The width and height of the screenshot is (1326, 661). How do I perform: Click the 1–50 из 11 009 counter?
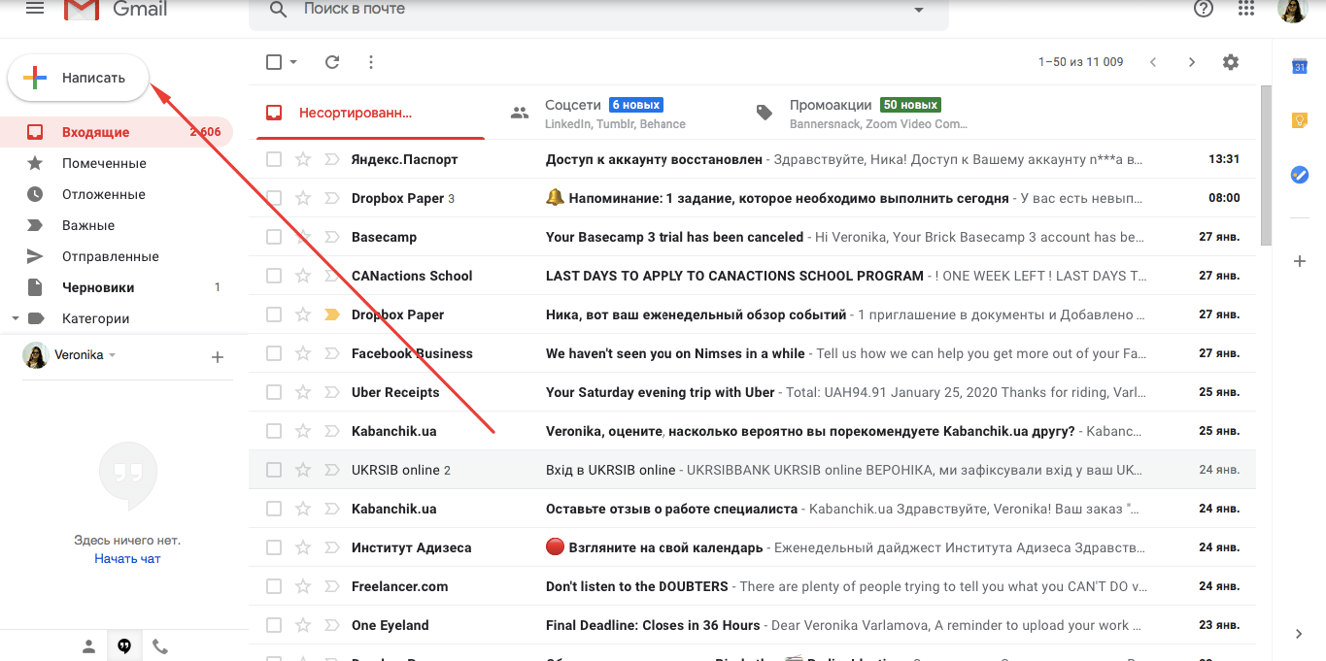[1081, 62]
